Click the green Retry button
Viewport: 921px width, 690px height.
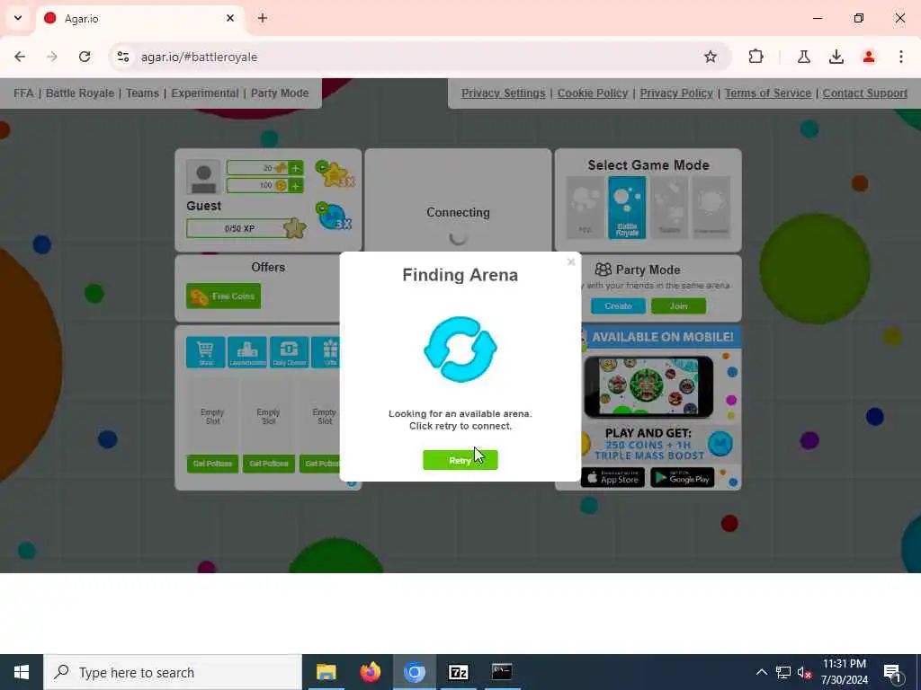(460, 460)
